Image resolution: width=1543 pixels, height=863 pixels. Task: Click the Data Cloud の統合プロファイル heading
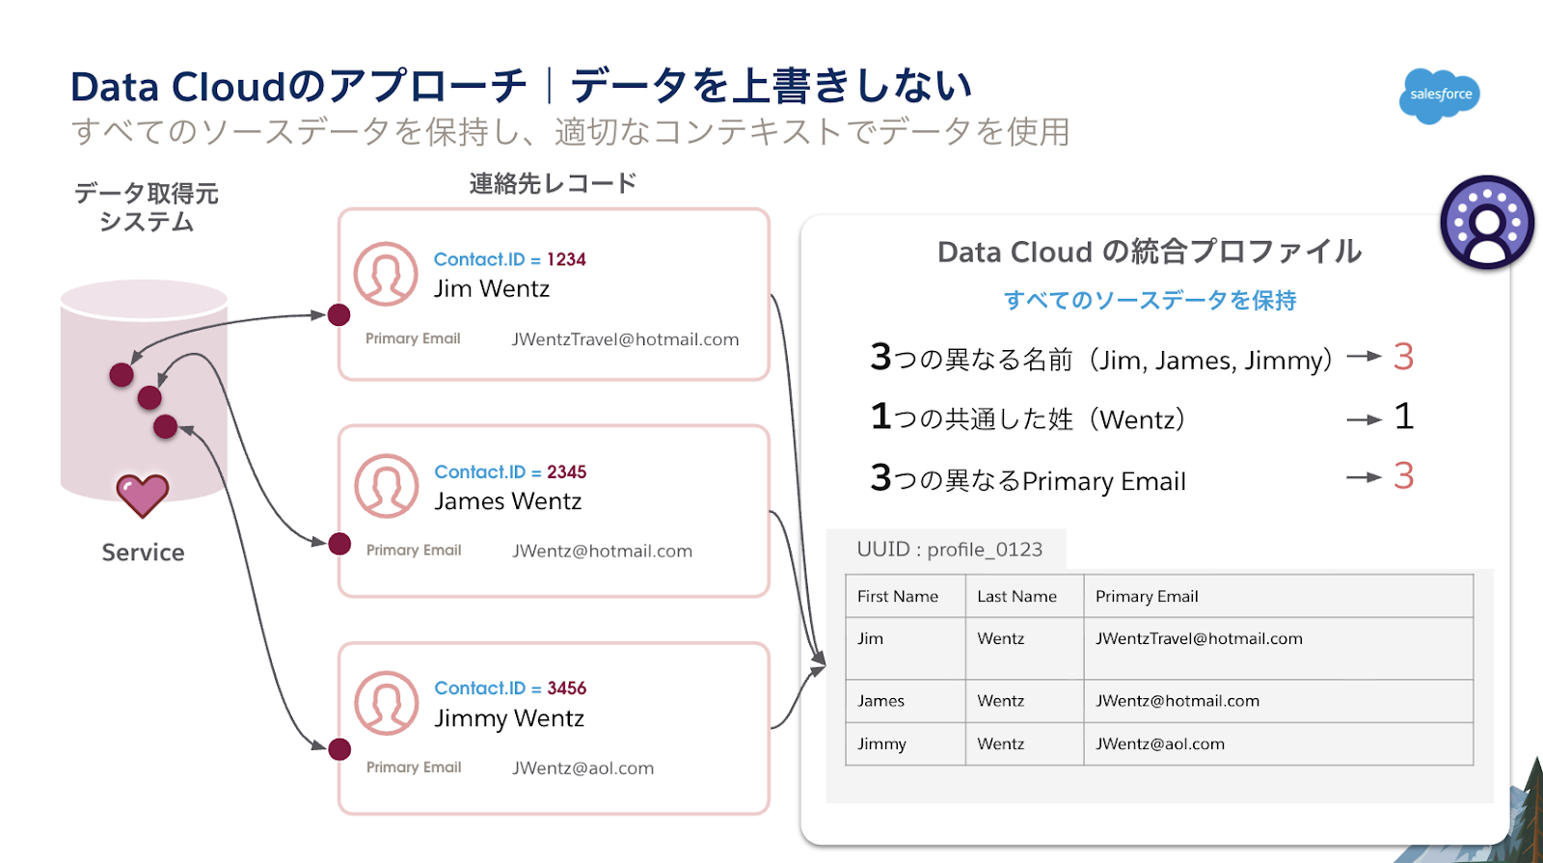(x=1150, y=252)
